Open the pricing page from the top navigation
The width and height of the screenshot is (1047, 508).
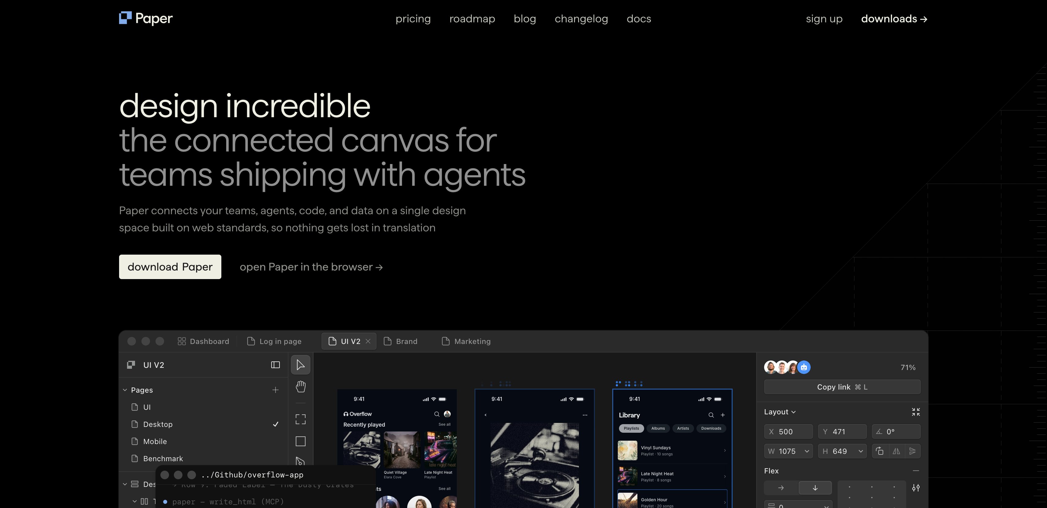click(x=413, y=19)
